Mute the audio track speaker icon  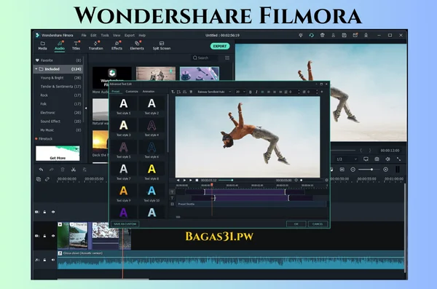click(53, 260)
